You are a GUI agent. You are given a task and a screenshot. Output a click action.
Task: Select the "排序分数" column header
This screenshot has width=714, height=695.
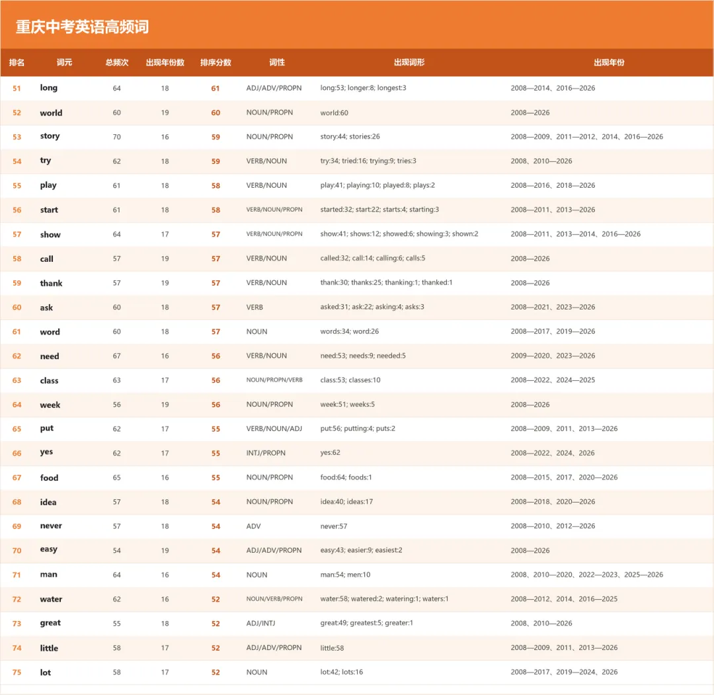pyautogui.click(x=216, y=62)
